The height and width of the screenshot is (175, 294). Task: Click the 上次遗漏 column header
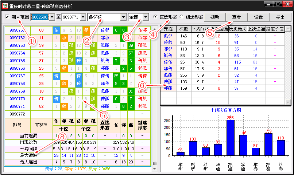coord(255,29)
